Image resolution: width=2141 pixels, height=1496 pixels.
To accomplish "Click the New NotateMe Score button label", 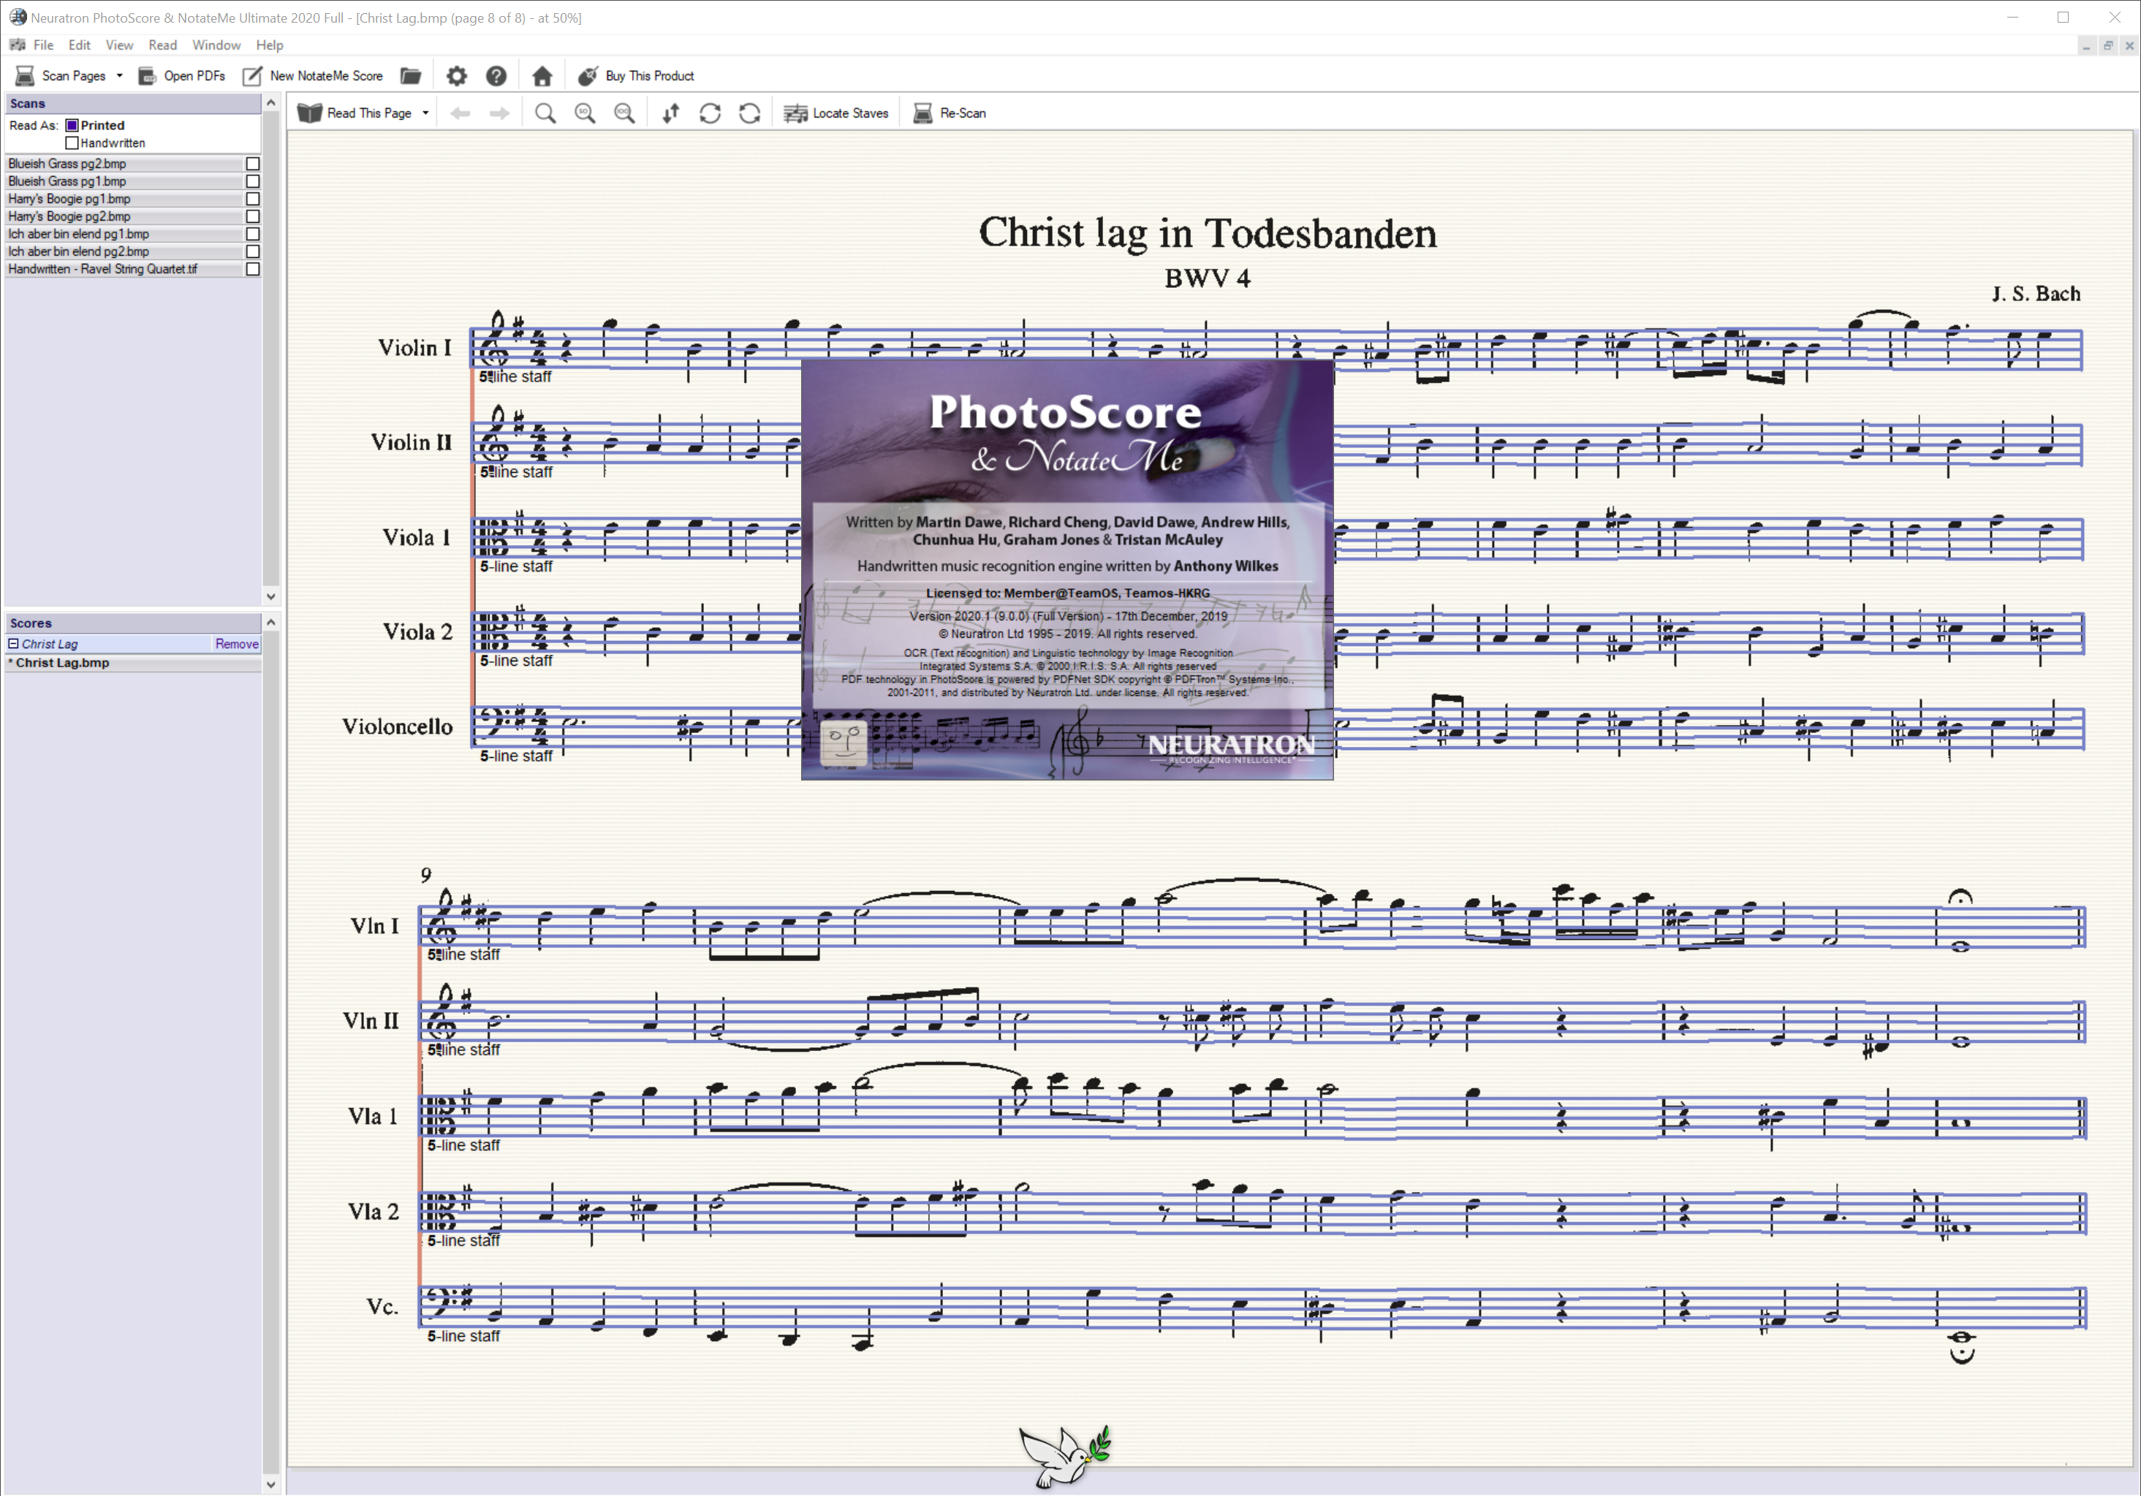I will tap(326, 77).
